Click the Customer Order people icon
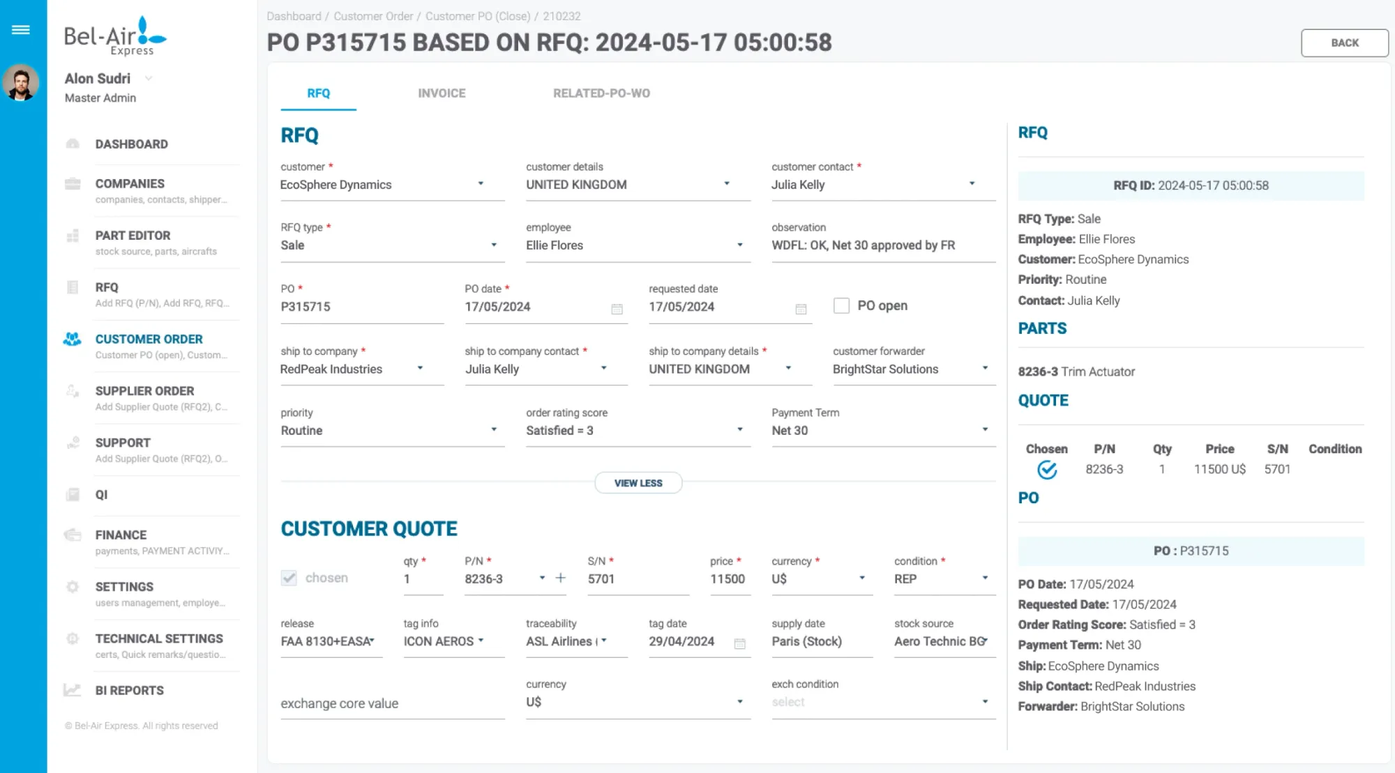Viewport: 1395px width, 773px height. (72, 339)
